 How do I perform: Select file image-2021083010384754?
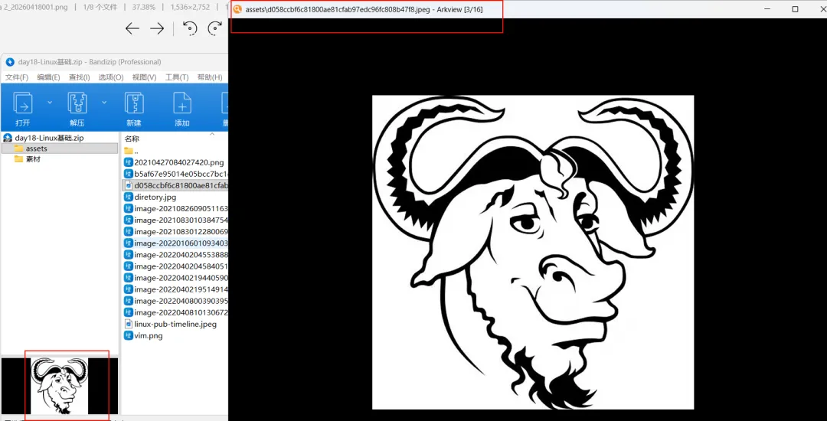pyautogui.click(x=181, y=220)
